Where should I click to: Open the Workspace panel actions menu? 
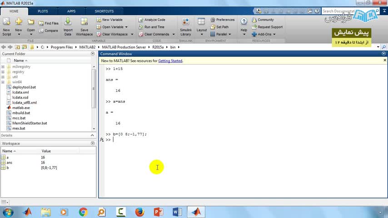[93, 143]
